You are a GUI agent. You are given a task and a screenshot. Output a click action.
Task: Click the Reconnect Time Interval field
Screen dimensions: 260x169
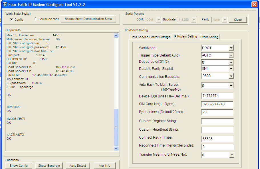[217, 147]
